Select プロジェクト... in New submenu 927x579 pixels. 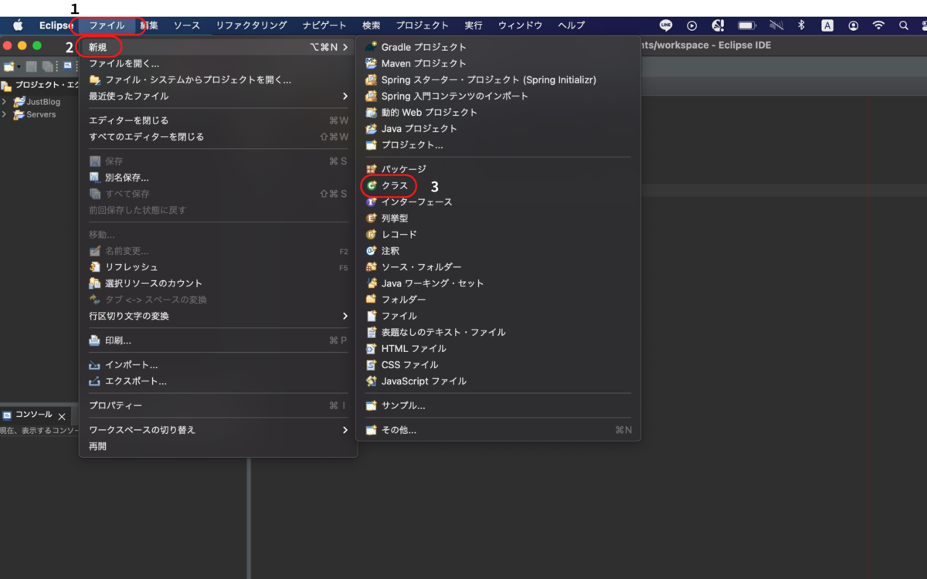click(498, 144)
